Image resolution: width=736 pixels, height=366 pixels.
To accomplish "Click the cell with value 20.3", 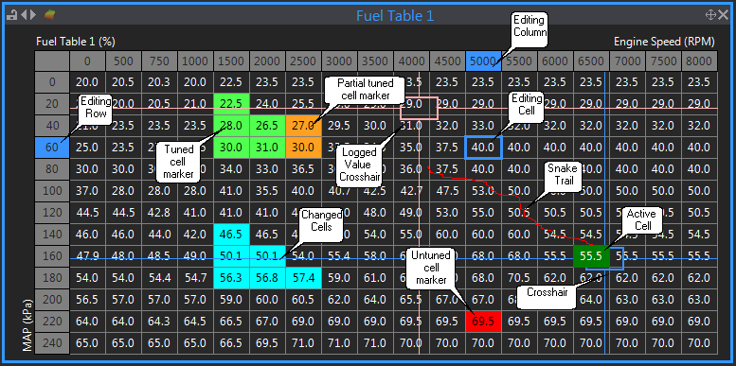I will (x=159, y=82).
